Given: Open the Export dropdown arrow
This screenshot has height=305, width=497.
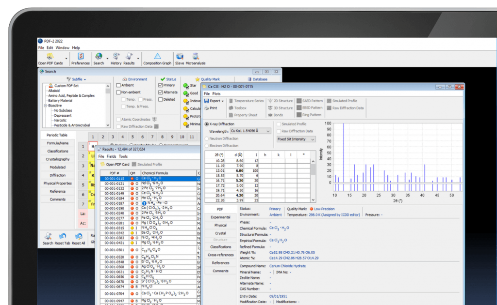Looking at the screenshot, I should (x=222, y=101).
